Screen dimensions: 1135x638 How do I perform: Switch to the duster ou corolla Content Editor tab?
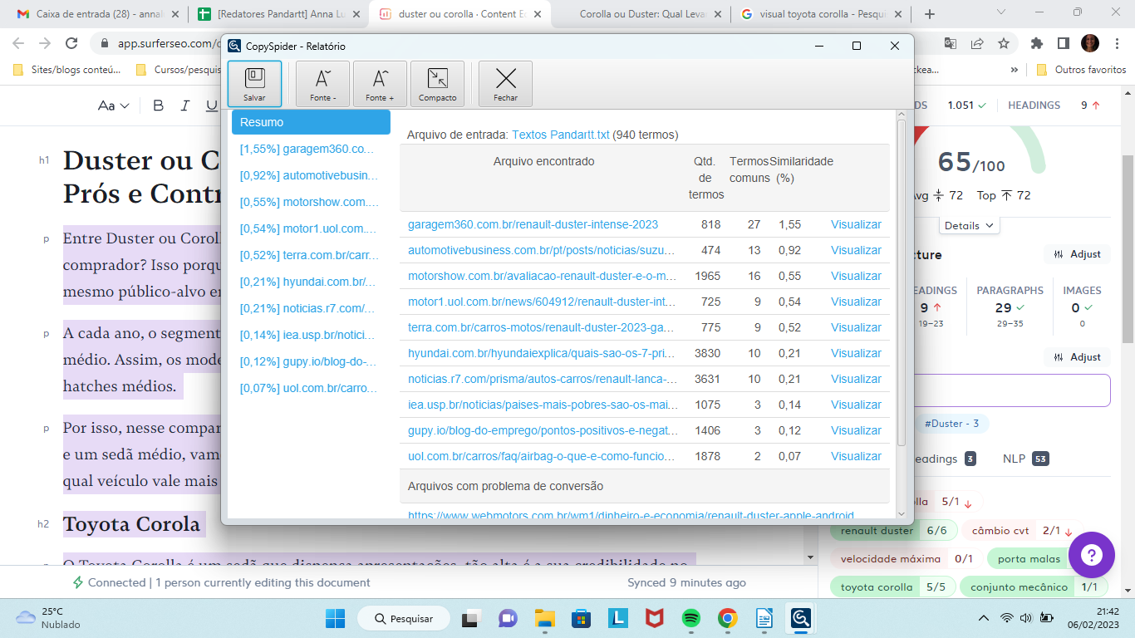coord(461,14)
